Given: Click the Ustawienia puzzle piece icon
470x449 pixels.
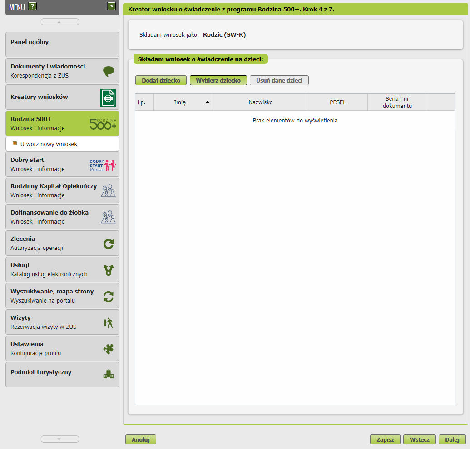Looking at the screenshot, I should point(108,349).
